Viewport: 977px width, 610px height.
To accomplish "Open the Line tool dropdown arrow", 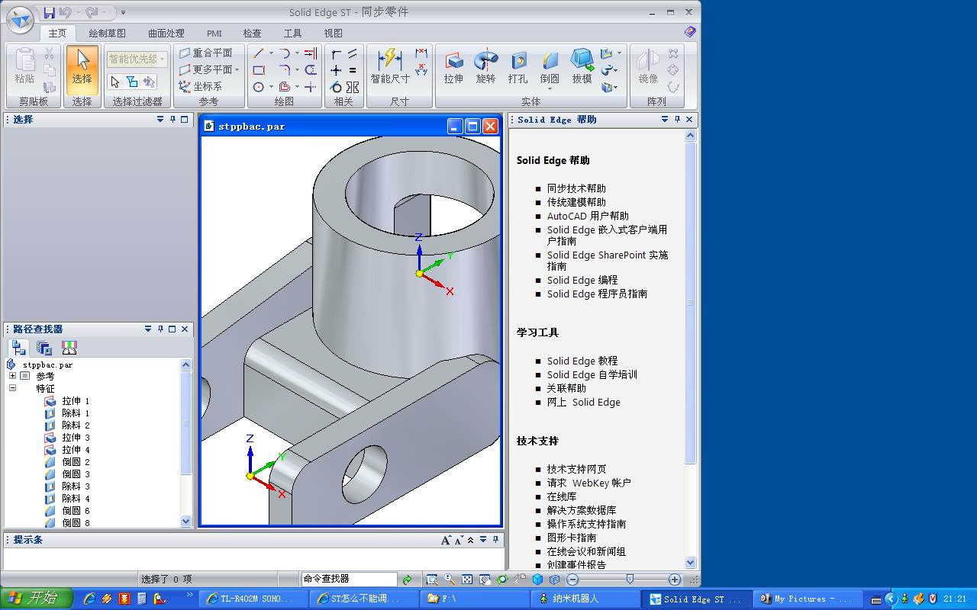I will pos(270,53).
